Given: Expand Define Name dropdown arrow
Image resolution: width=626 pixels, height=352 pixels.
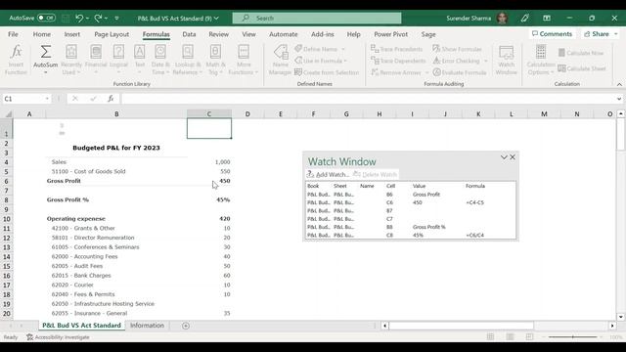Looking at the screenshot, I should (x=343, y=49).
